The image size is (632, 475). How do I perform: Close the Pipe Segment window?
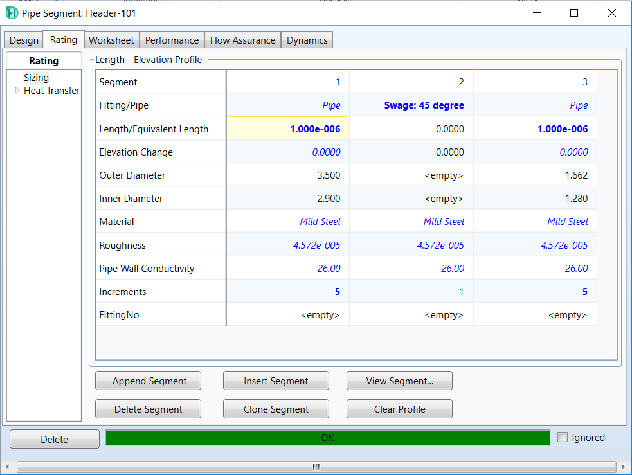pyautogui.click(x=611, y=13)
